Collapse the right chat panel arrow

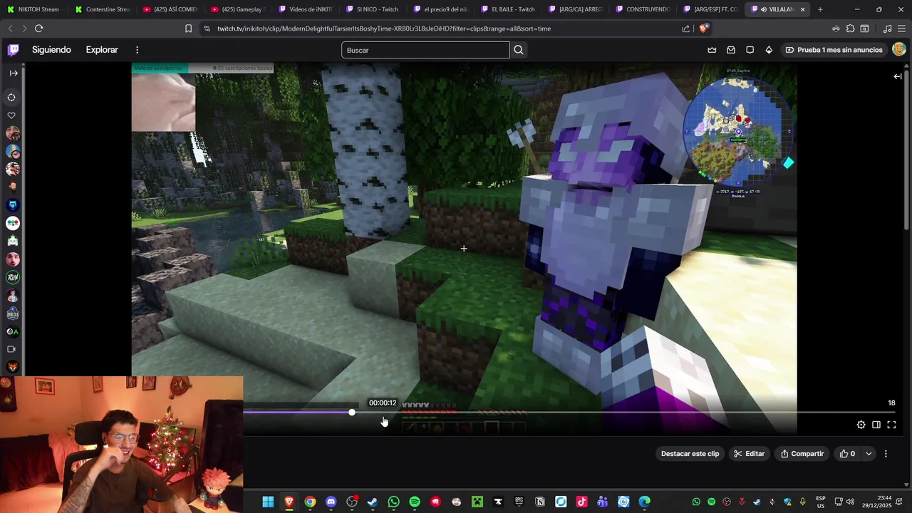pyautogui.click(x=898, y=76)
